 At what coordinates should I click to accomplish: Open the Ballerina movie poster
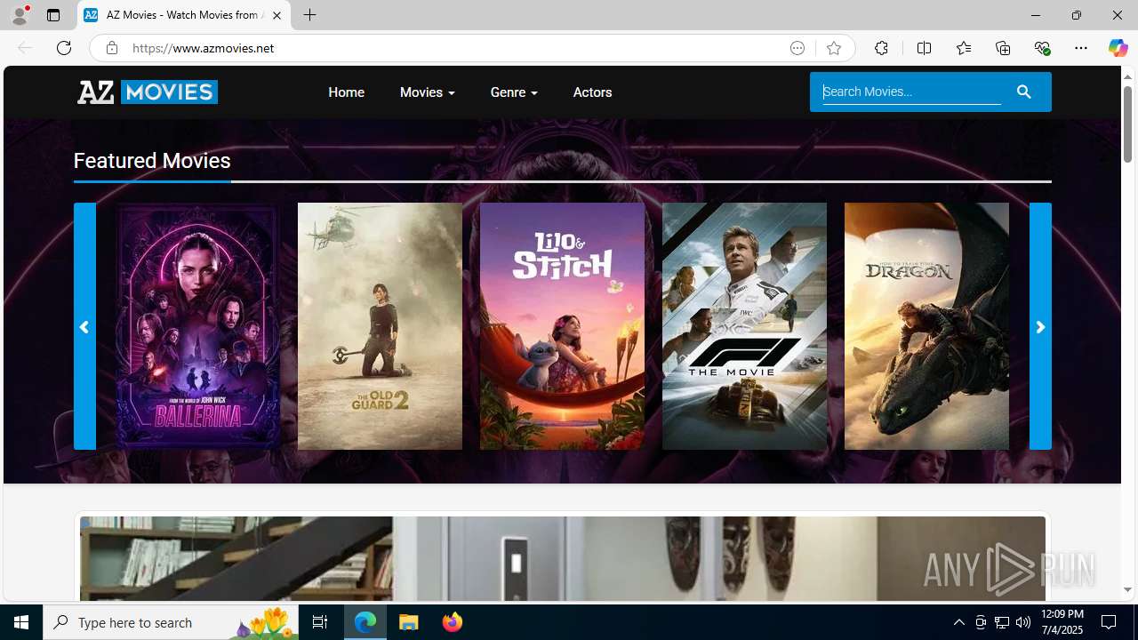click(x=197, y=326)
